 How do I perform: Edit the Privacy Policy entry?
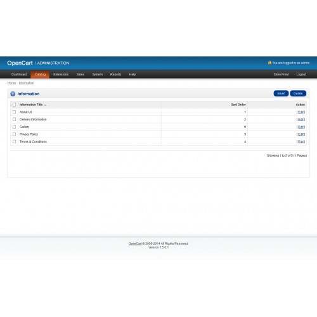pos(301,134)
